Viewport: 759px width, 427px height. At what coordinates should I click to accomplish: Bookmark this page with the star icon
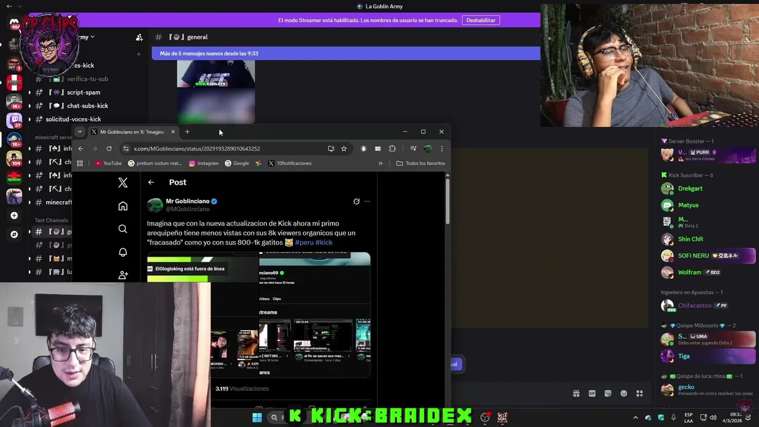point(344,148)
